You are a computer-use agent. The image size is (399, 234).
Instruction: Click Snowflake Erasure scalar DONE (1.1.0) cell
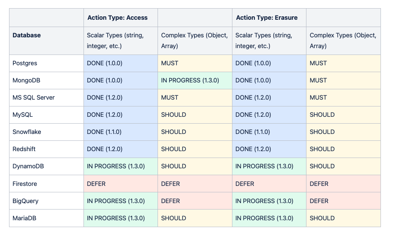coord(269,132)
